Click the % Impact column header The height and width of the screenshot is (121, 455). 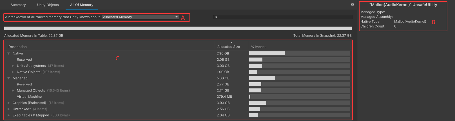[258, 47]
